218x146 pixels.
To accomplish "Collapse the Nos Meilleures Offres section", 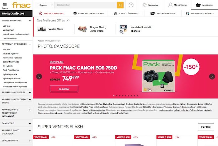I will [68, 21].
